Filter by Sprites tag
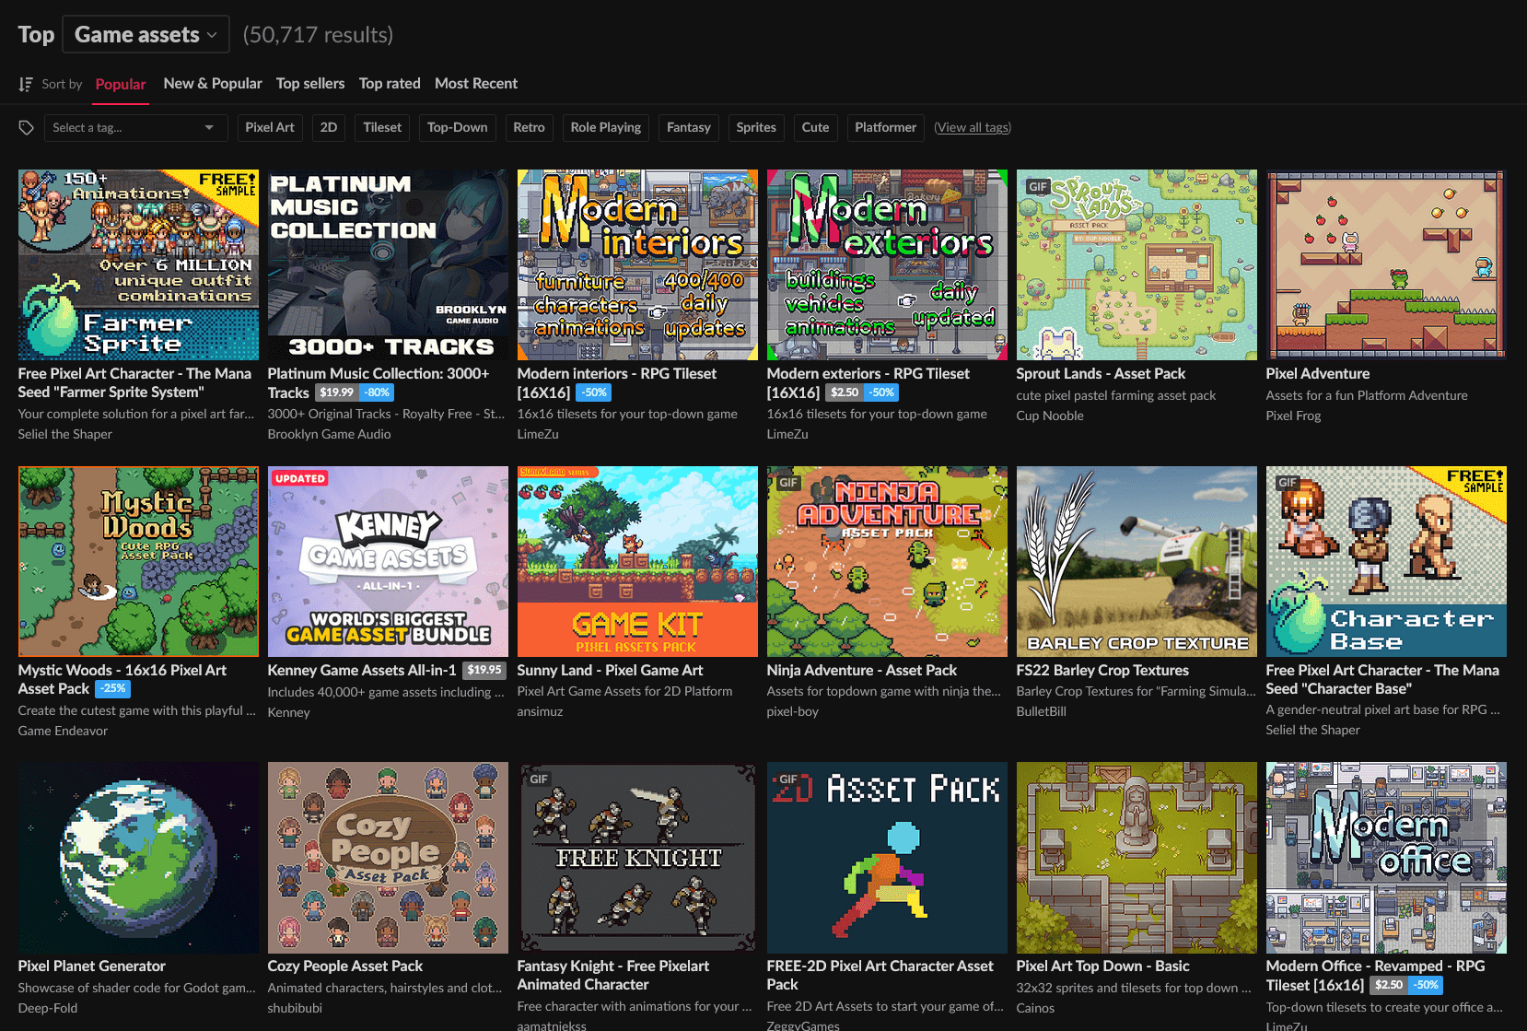Image resolution: width=1527 pixels, height=1031 pixels. tap(756, 127)
